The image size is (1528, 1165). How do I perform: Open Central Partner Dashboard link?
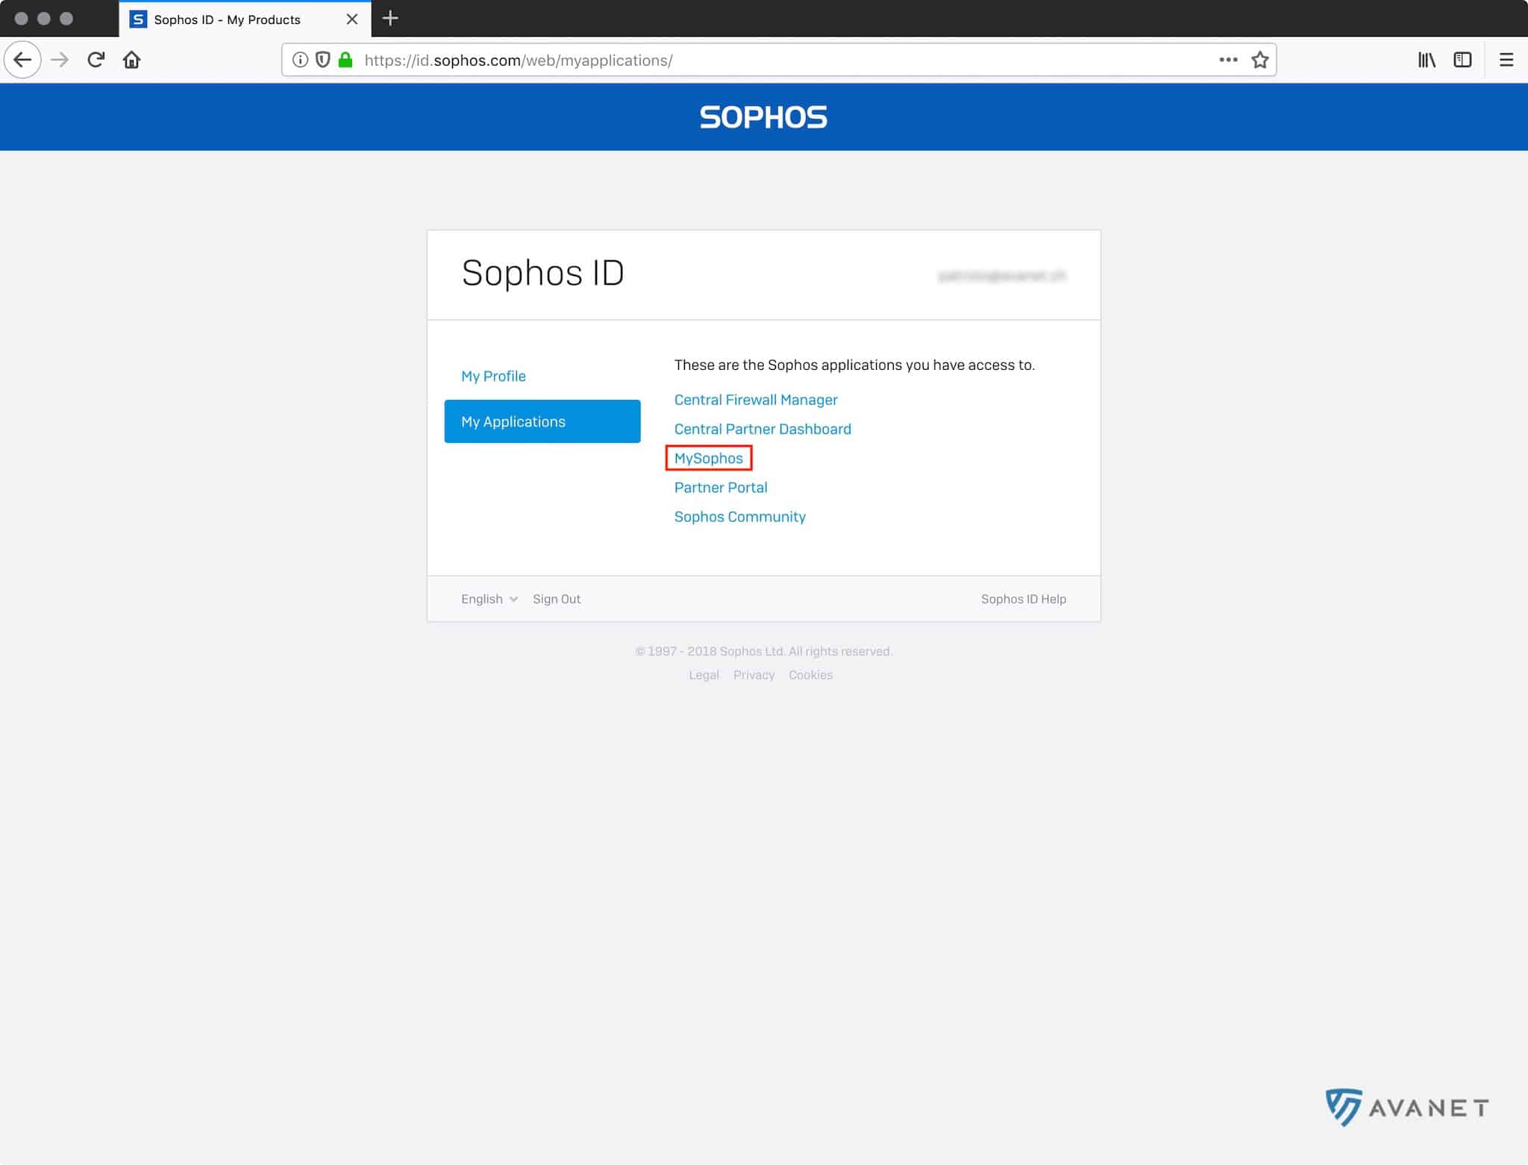(763, 429)
